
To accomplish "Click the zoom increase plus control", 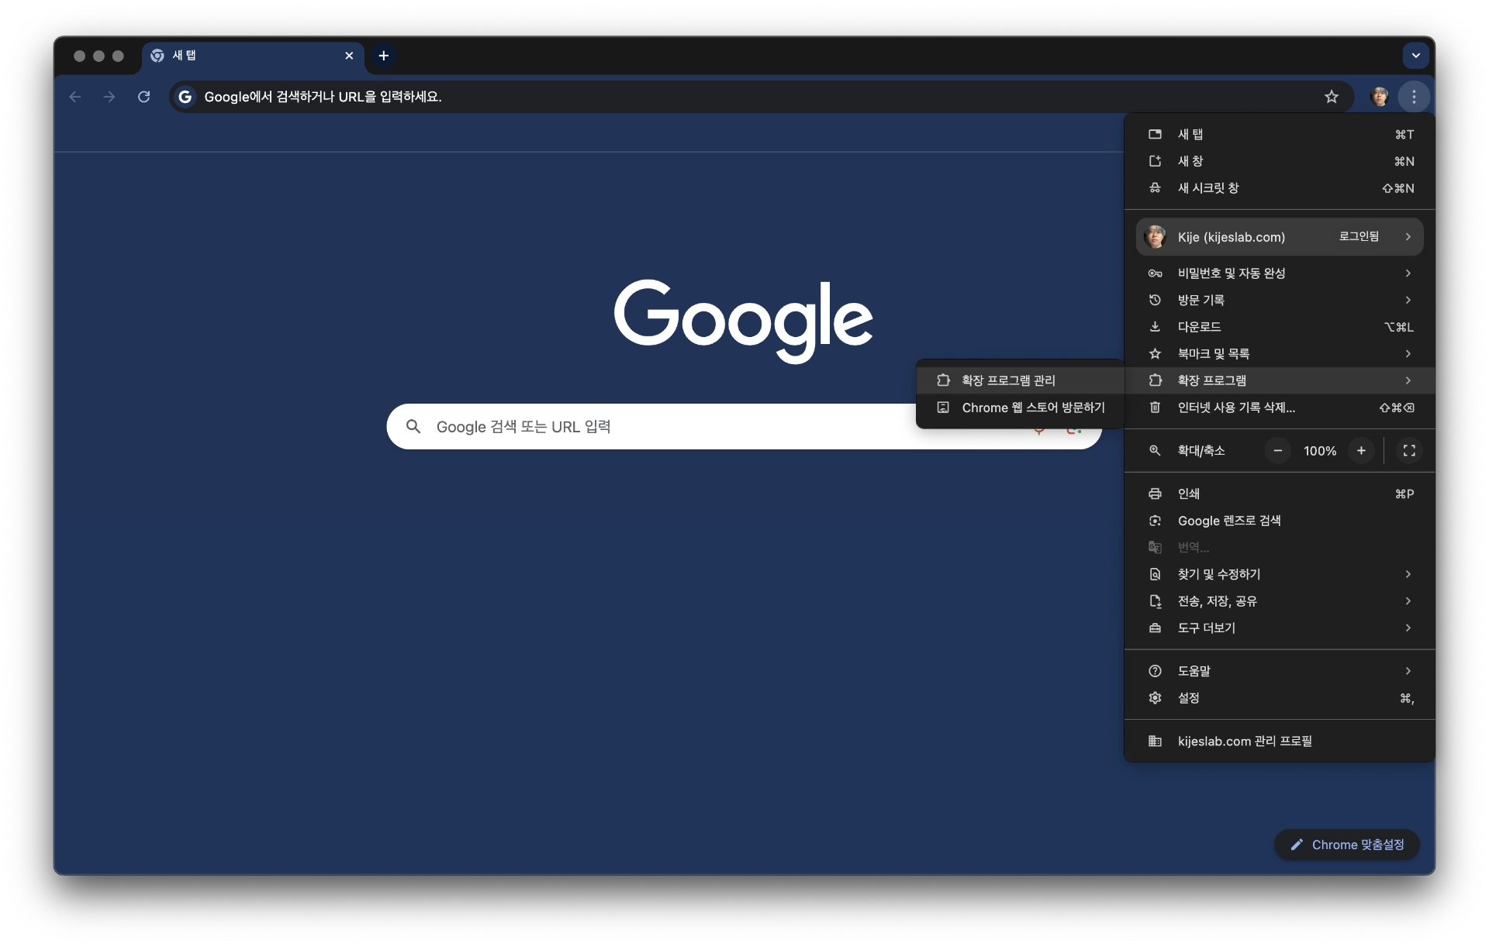I will 1361,450.
